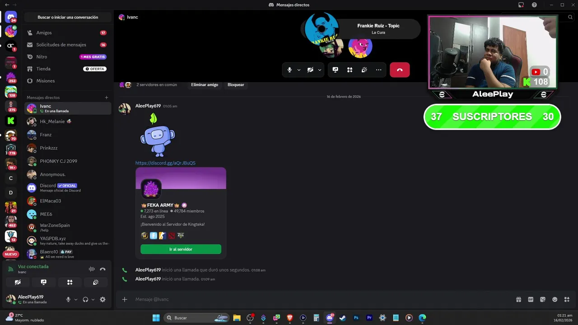578x325 pixels.
Task: Open chat with Prinkzzz
Action: 68,148
